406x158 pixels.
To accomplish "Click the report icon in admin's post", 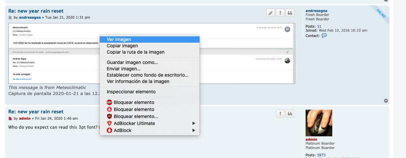I will (x=280, y=114).
